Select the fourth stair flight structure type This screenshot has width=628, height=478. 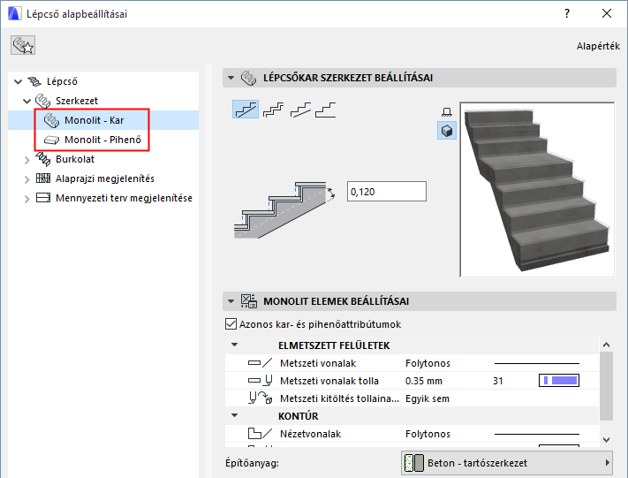click(326, 110)
